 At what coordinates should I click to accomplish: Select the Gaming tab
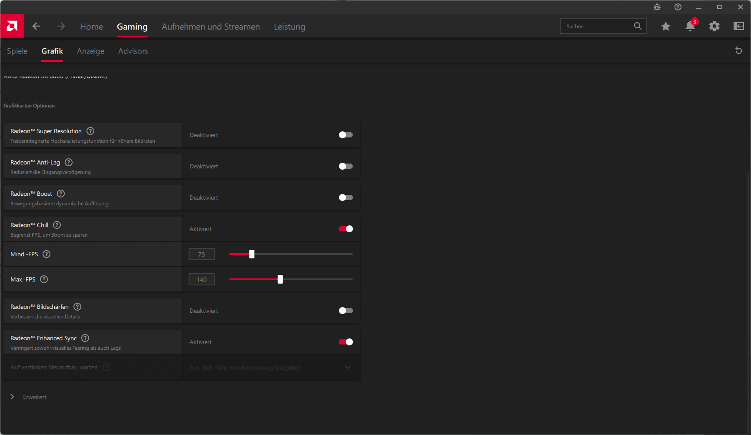[132, 27]
